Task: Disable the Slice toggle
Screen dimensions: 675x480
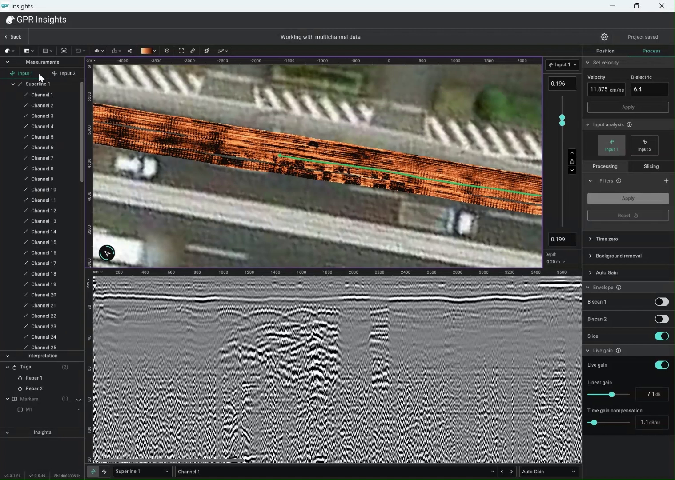Action: (x=662, y=336)
